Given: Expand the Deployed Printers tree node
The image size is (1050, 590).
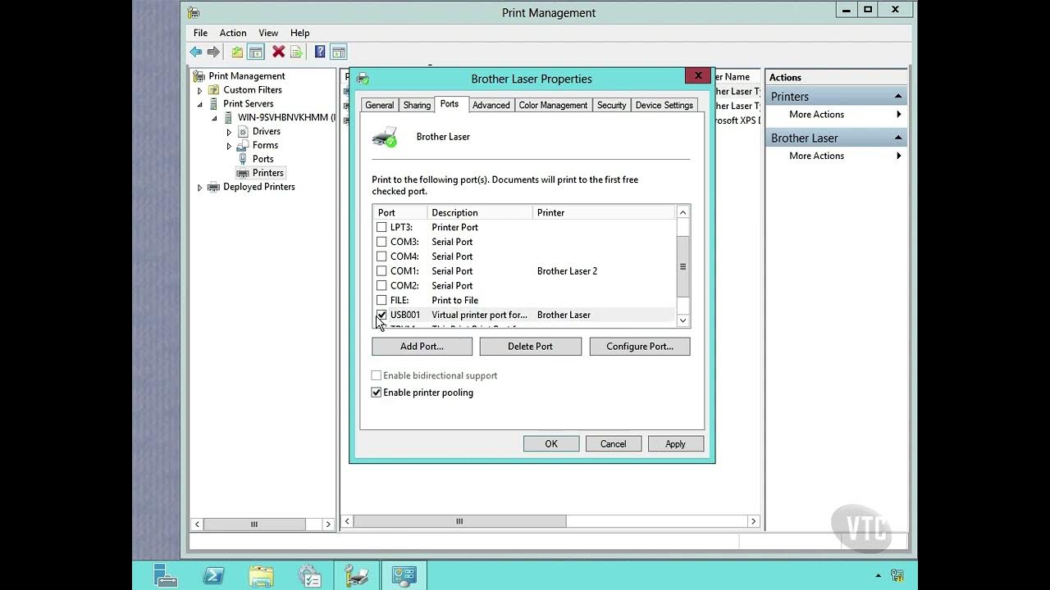Looking at the screenshot, I should (x=199, y=188).
